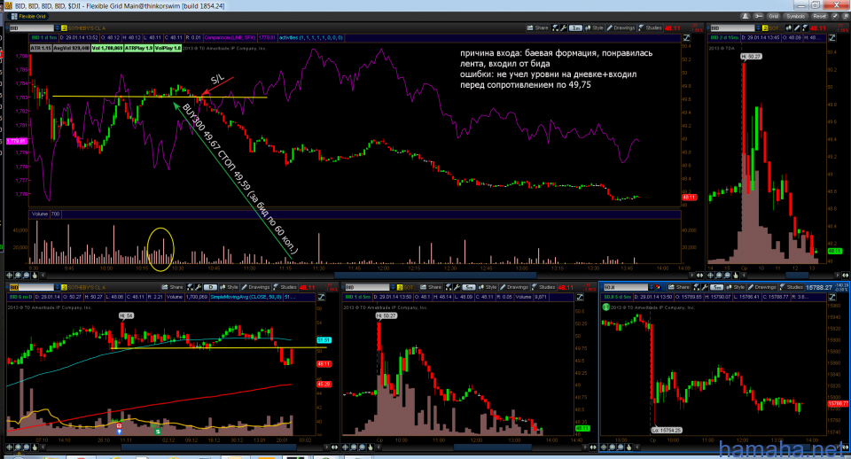Click the symbol input field of main chart

click(31, 28)
